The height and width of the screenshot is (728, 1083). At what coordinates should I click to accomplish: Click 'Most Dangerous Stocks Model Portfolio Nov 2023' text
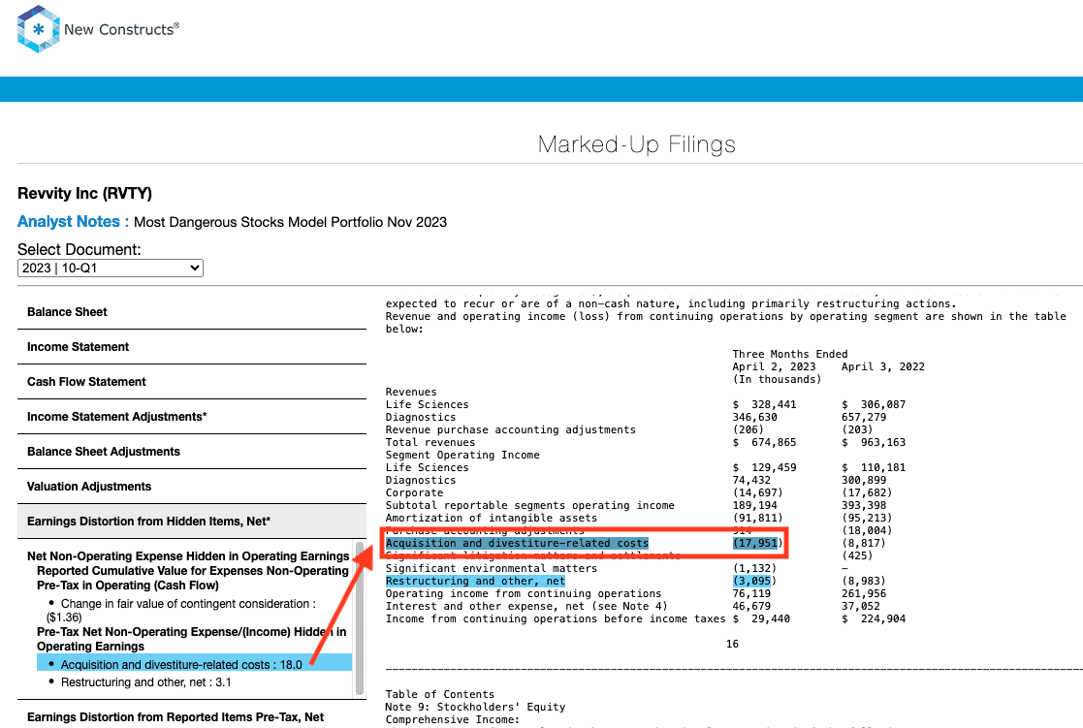coord(290,222)
